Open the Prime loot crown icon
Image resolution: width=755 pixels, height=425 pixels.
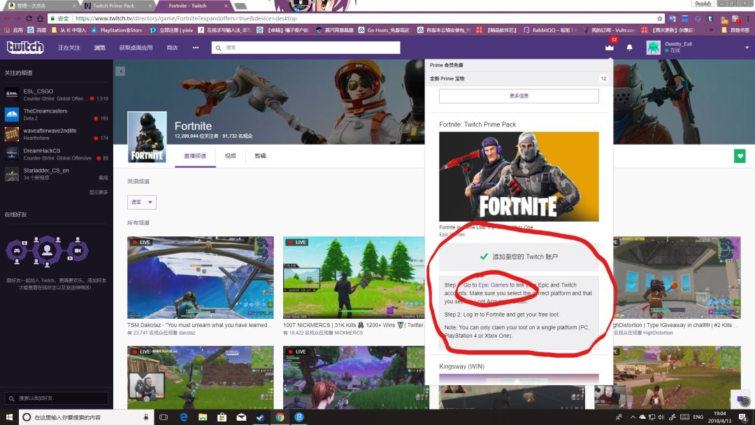tap(610, 47)
